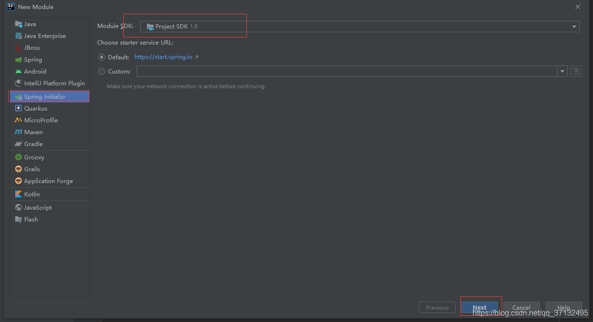Click the Groovy label text
The height and width of the screenshot is (322, 593).
click(x=34, y=157)
